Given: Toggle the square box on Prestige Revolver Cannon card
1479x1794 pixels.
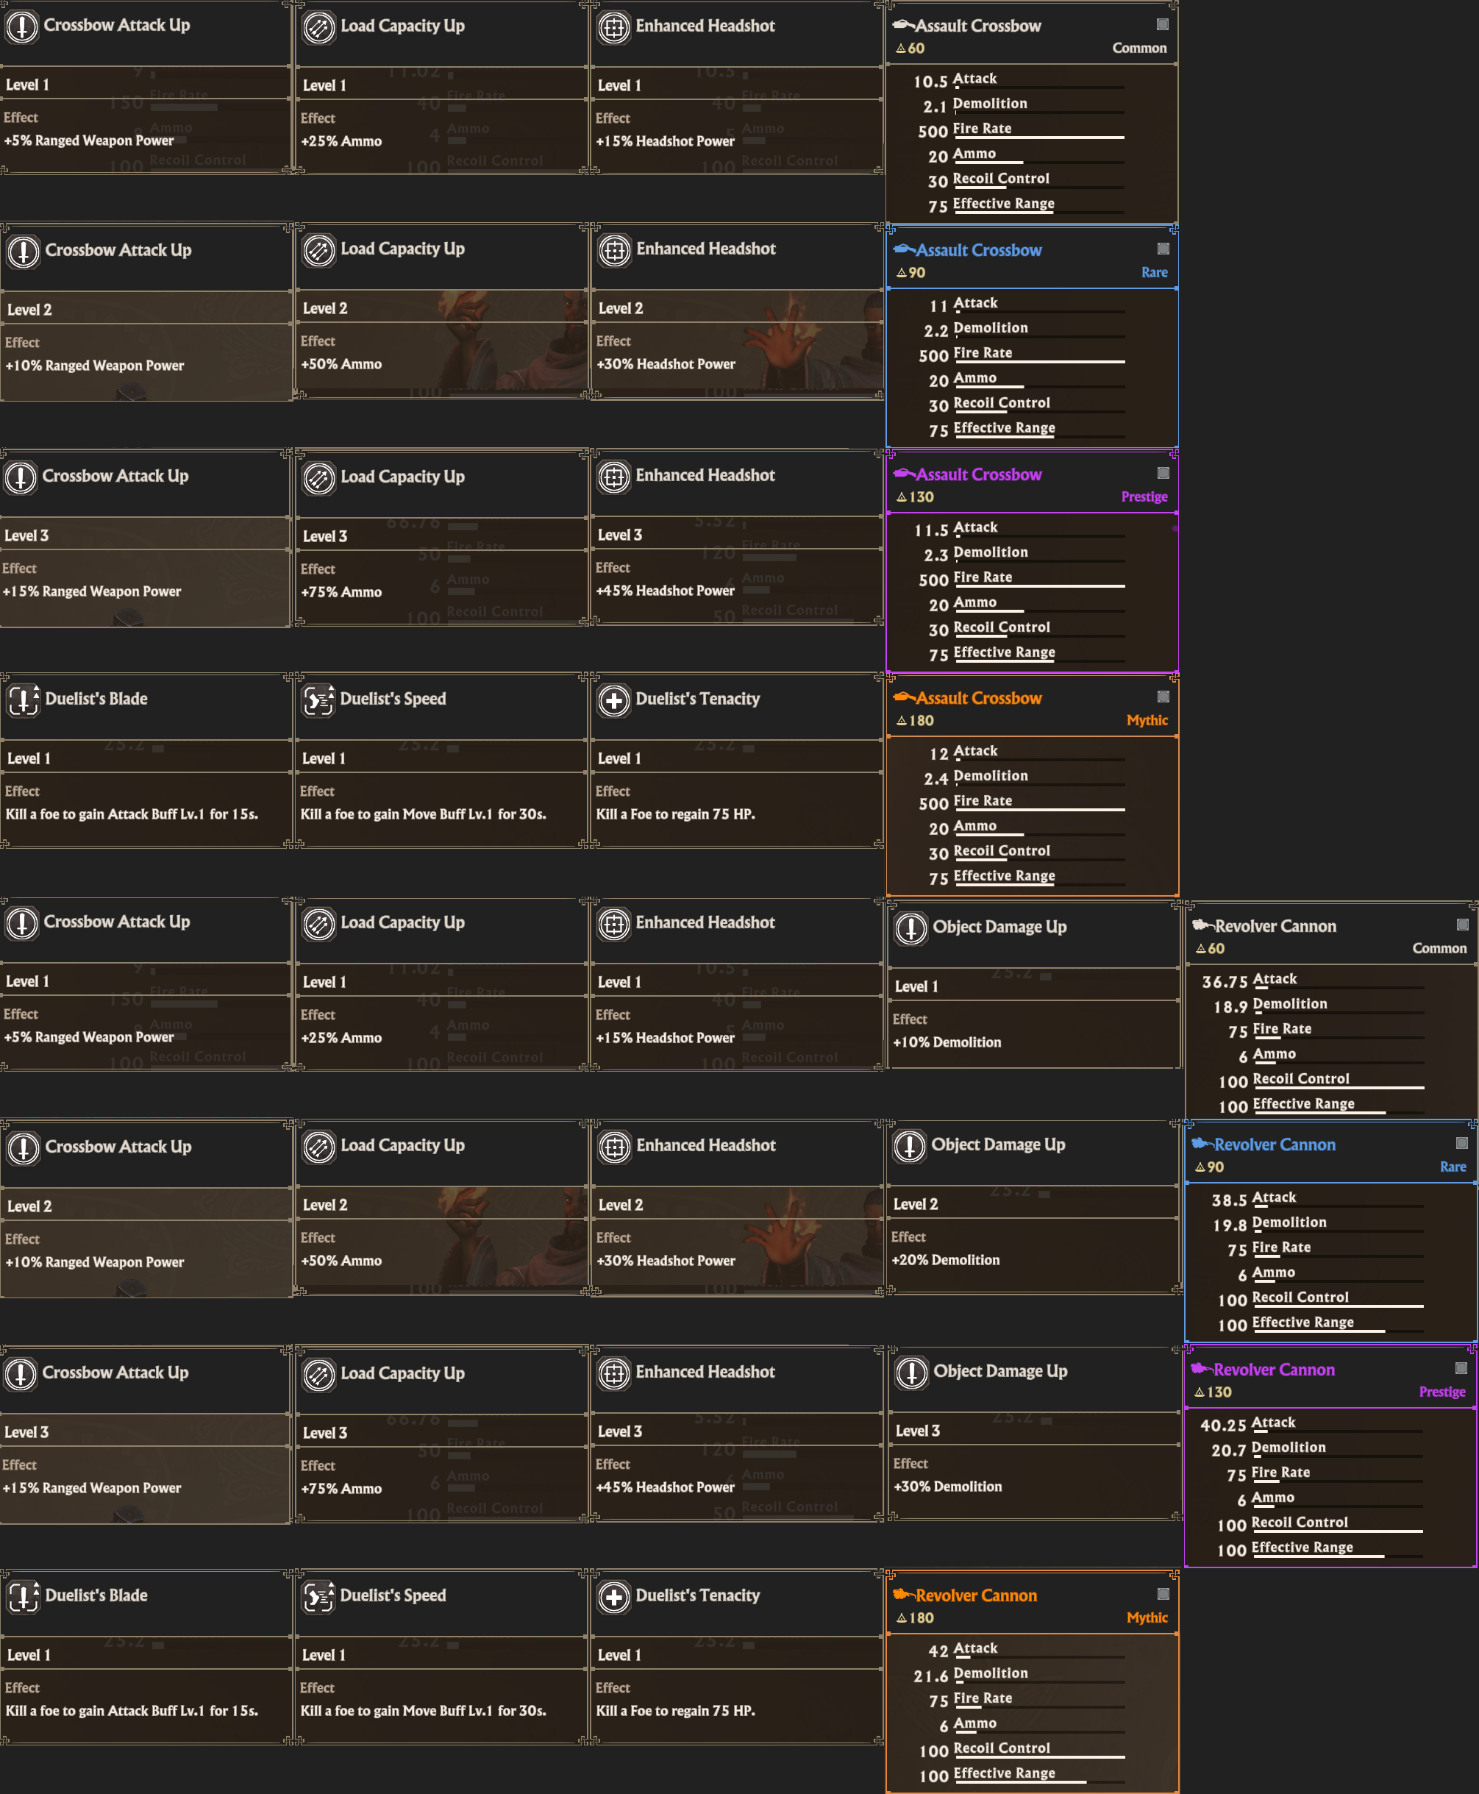Looking at the screenshot, I should (x=1461, y=1368).
